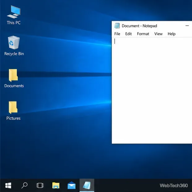Click inside the Notepad text area
Image resolution: width=192 pixels, height=192 pixels.
pyautogui.click(x=152, y=90)
